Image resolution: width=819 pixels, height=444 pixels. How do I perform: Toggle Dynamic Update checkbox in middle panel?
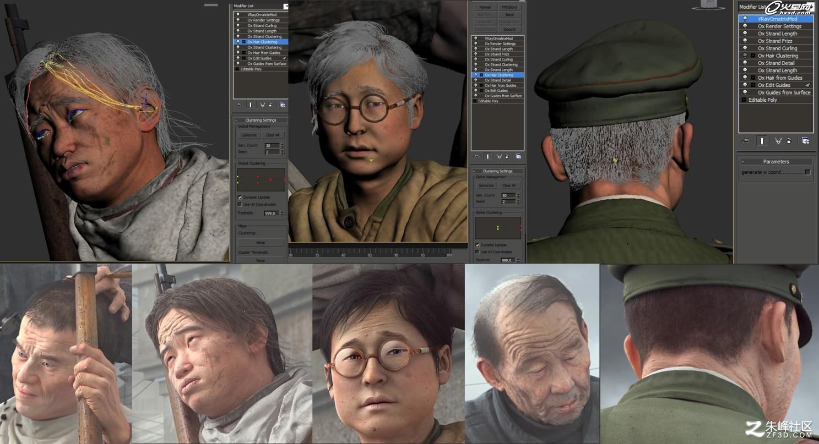(478, 245)
